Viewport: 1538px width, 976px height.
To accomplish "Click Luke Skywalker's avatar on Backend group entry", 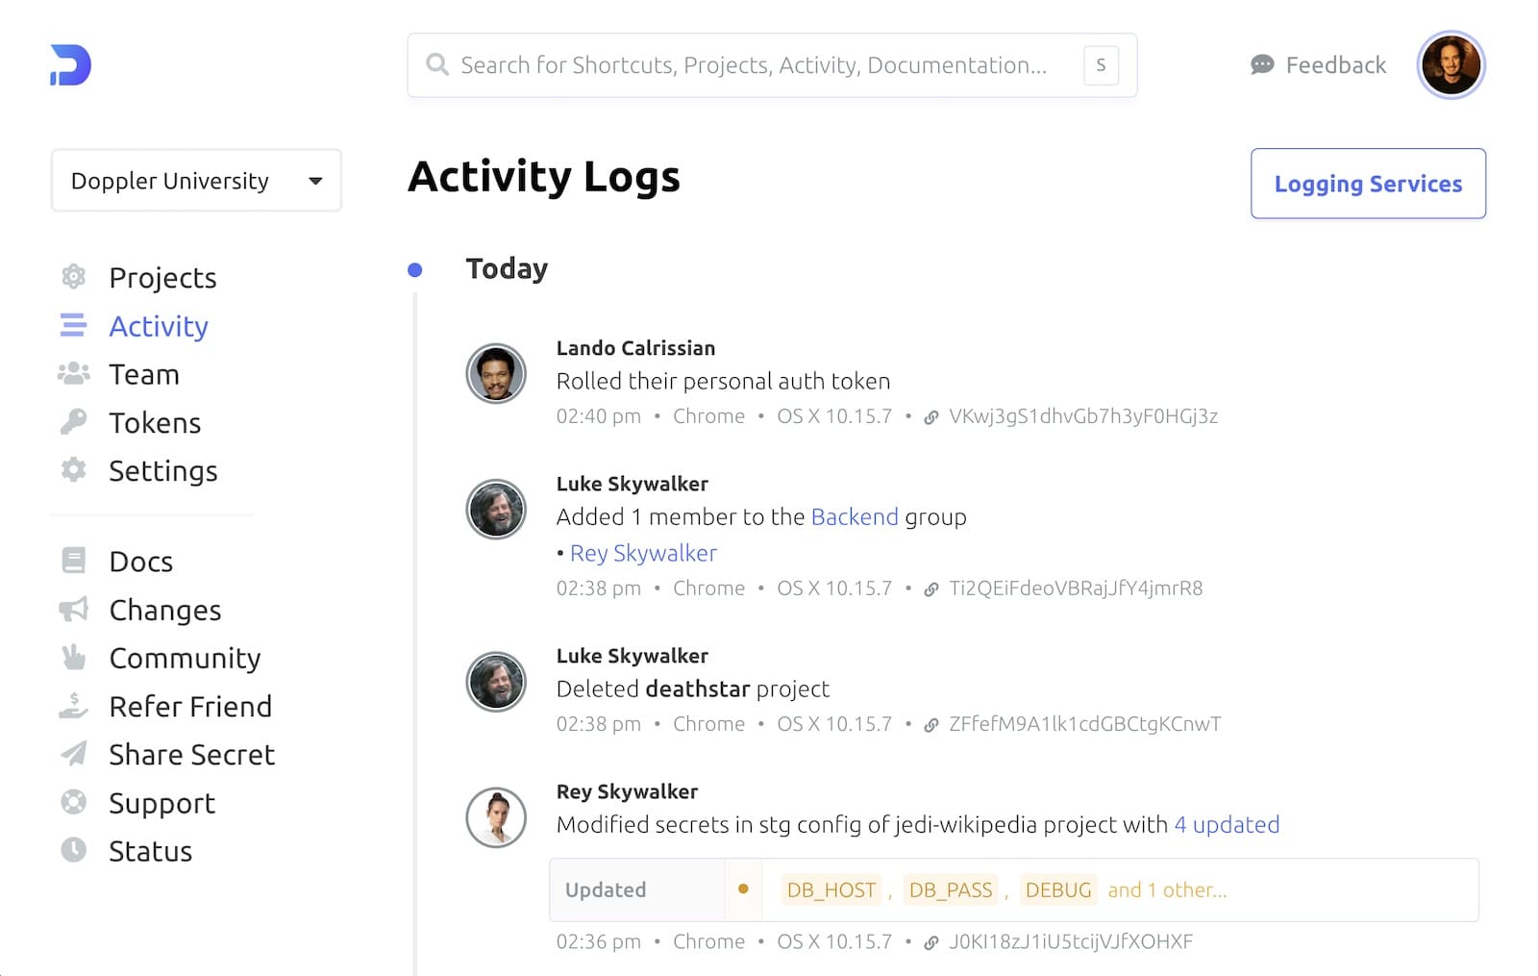I will (496, 509).
